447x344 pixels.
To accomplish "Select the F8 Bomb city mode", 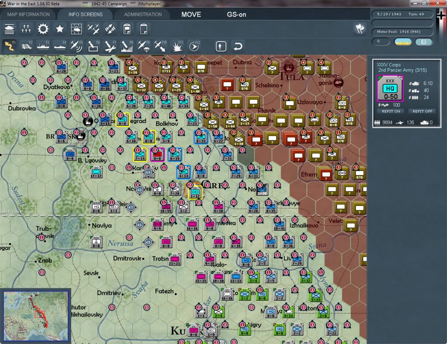I will pyautogui.click(x=127, y=46).
